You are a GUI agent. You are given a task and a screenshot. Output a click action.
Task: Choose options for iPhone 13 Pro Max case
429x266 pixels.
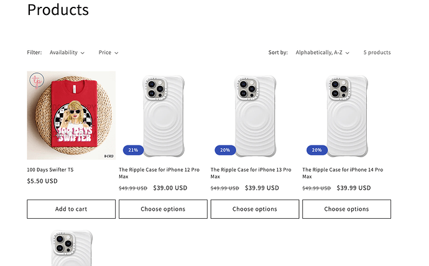[x=255, y=209]
